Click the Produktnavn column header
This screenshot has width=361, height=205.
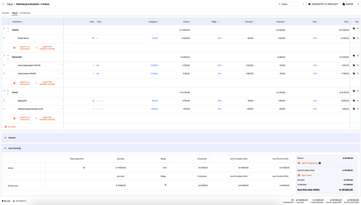pos(17,22)
